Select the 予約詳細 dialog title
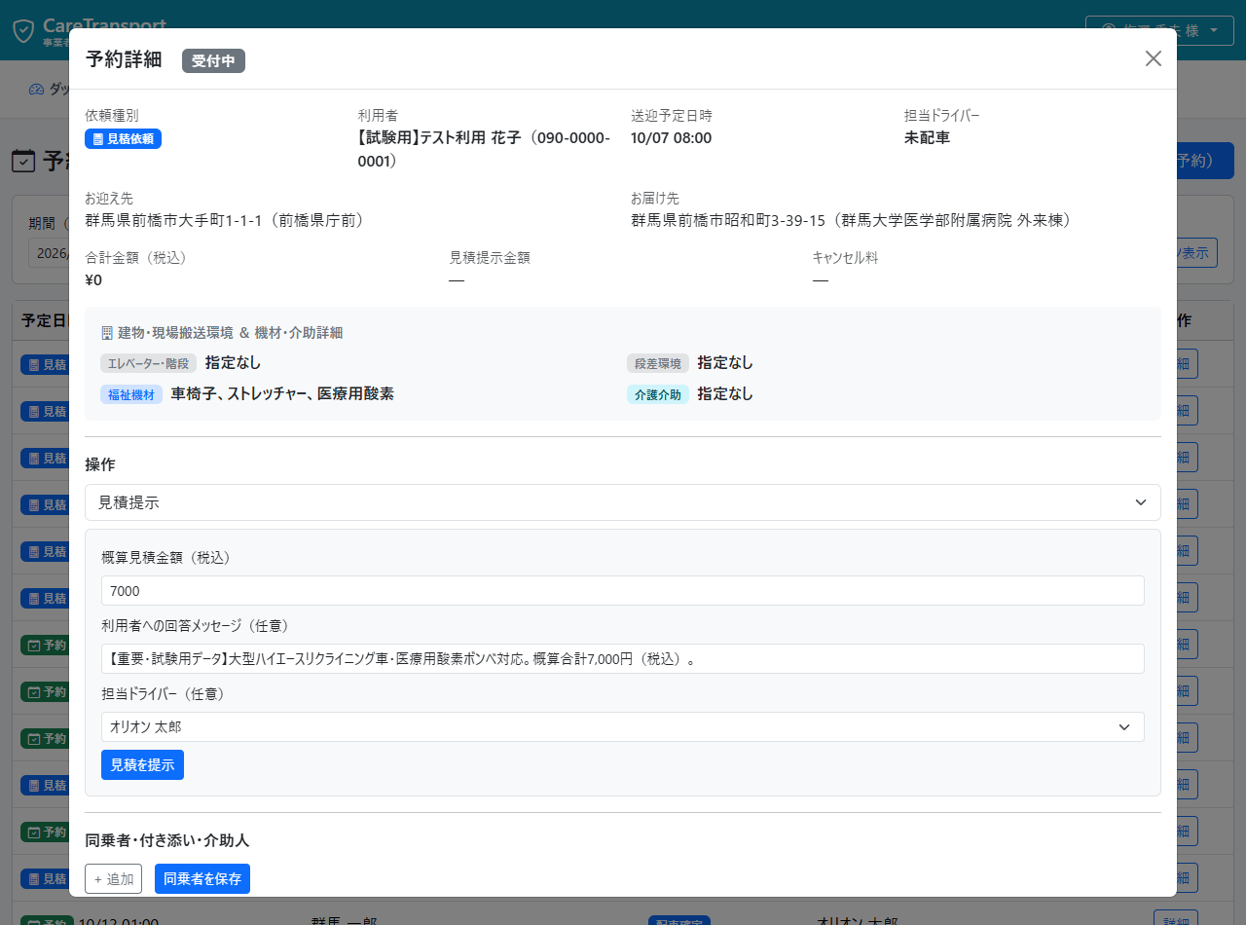This screenshot has width=1246, height=925. tap(124, 59)
